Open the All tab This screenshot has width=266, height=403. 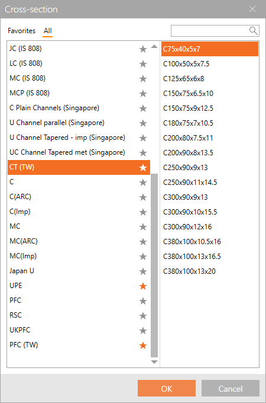[x=48, y=31]
